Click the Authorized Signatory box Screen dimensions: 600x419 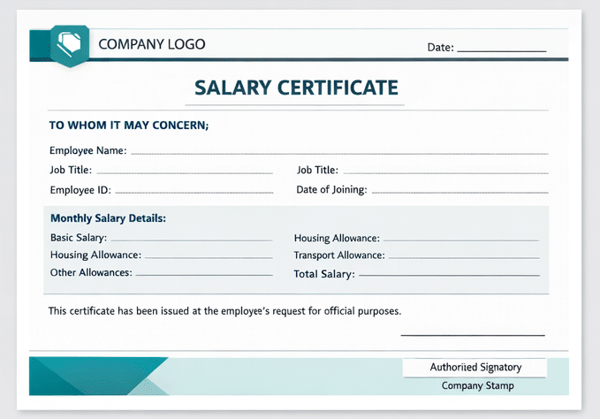(x=475, y=368)
